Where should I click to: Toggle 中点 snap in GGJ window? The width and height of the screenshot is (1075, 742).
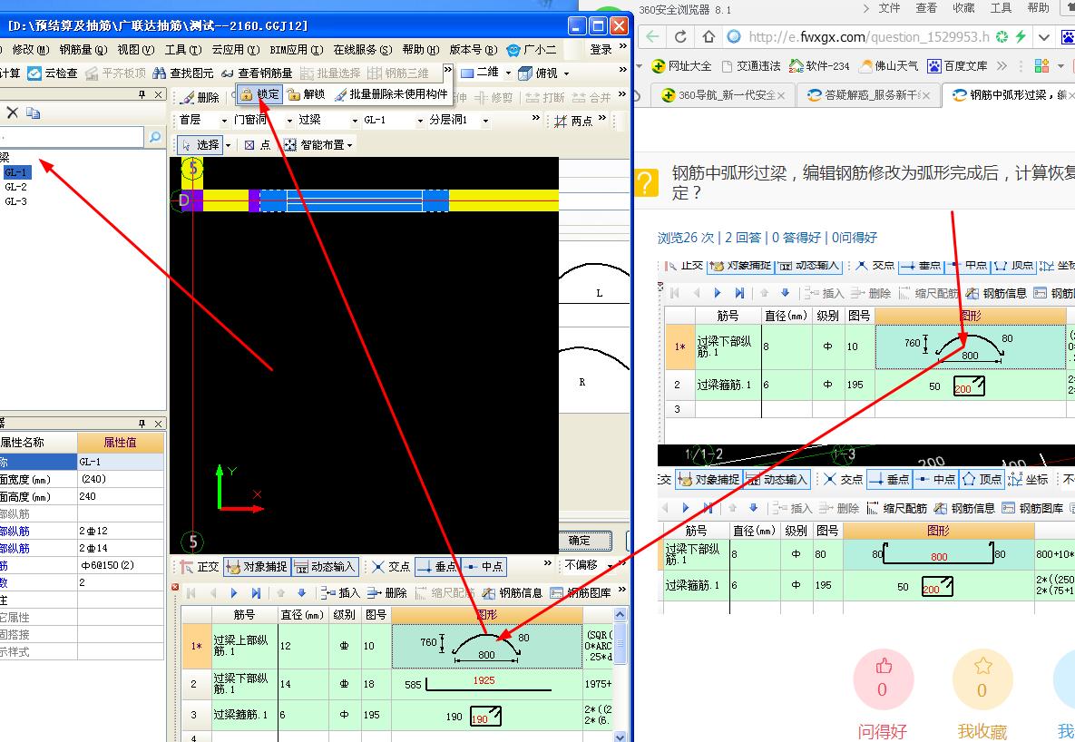pos(484,566)
